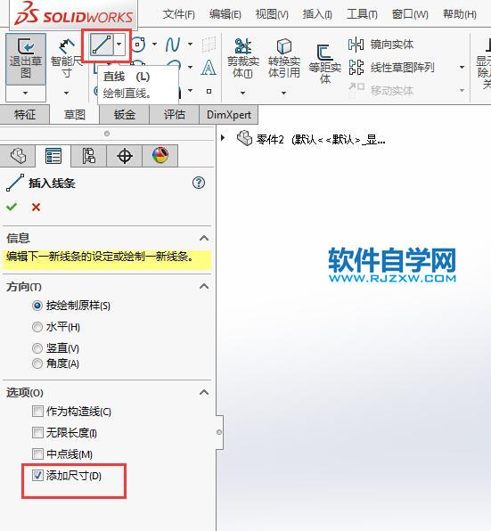491x531 pixels.
Task: Confirm with the green checkmark
Action: (12, 207)
